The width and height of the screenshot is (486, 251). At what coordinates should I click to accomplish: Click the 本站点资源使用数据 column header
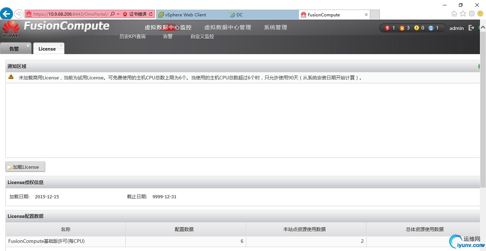click(306, 229)
